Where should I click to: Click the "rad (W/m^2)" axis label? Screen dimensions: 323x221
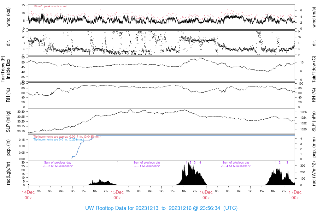[x=314, y=173]
